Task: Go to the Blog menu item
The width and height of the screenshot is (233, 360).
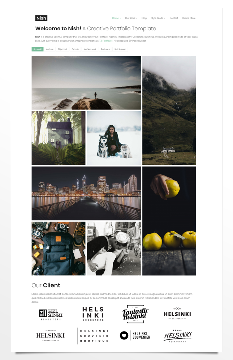Action: (144, 18)
